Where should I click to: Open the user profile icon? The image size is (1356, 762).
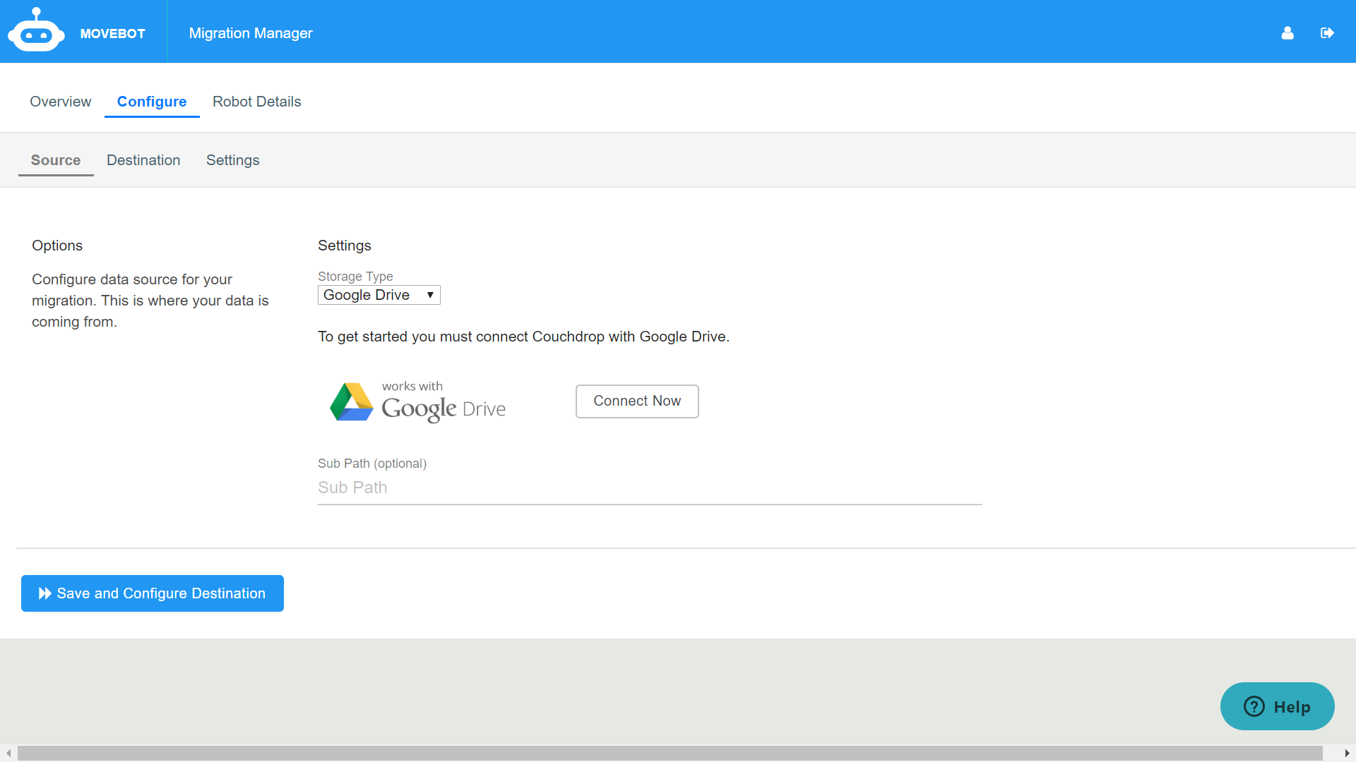click(1287, 33)
